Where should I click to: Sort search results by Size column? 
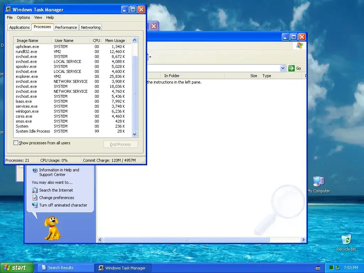click(242, 76)
